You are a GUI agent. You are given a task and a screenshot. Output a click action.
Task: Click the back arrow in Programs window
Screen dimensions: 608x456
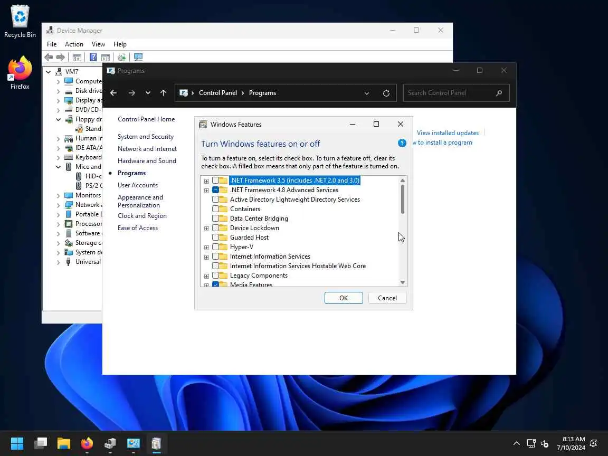coord(113,93)
